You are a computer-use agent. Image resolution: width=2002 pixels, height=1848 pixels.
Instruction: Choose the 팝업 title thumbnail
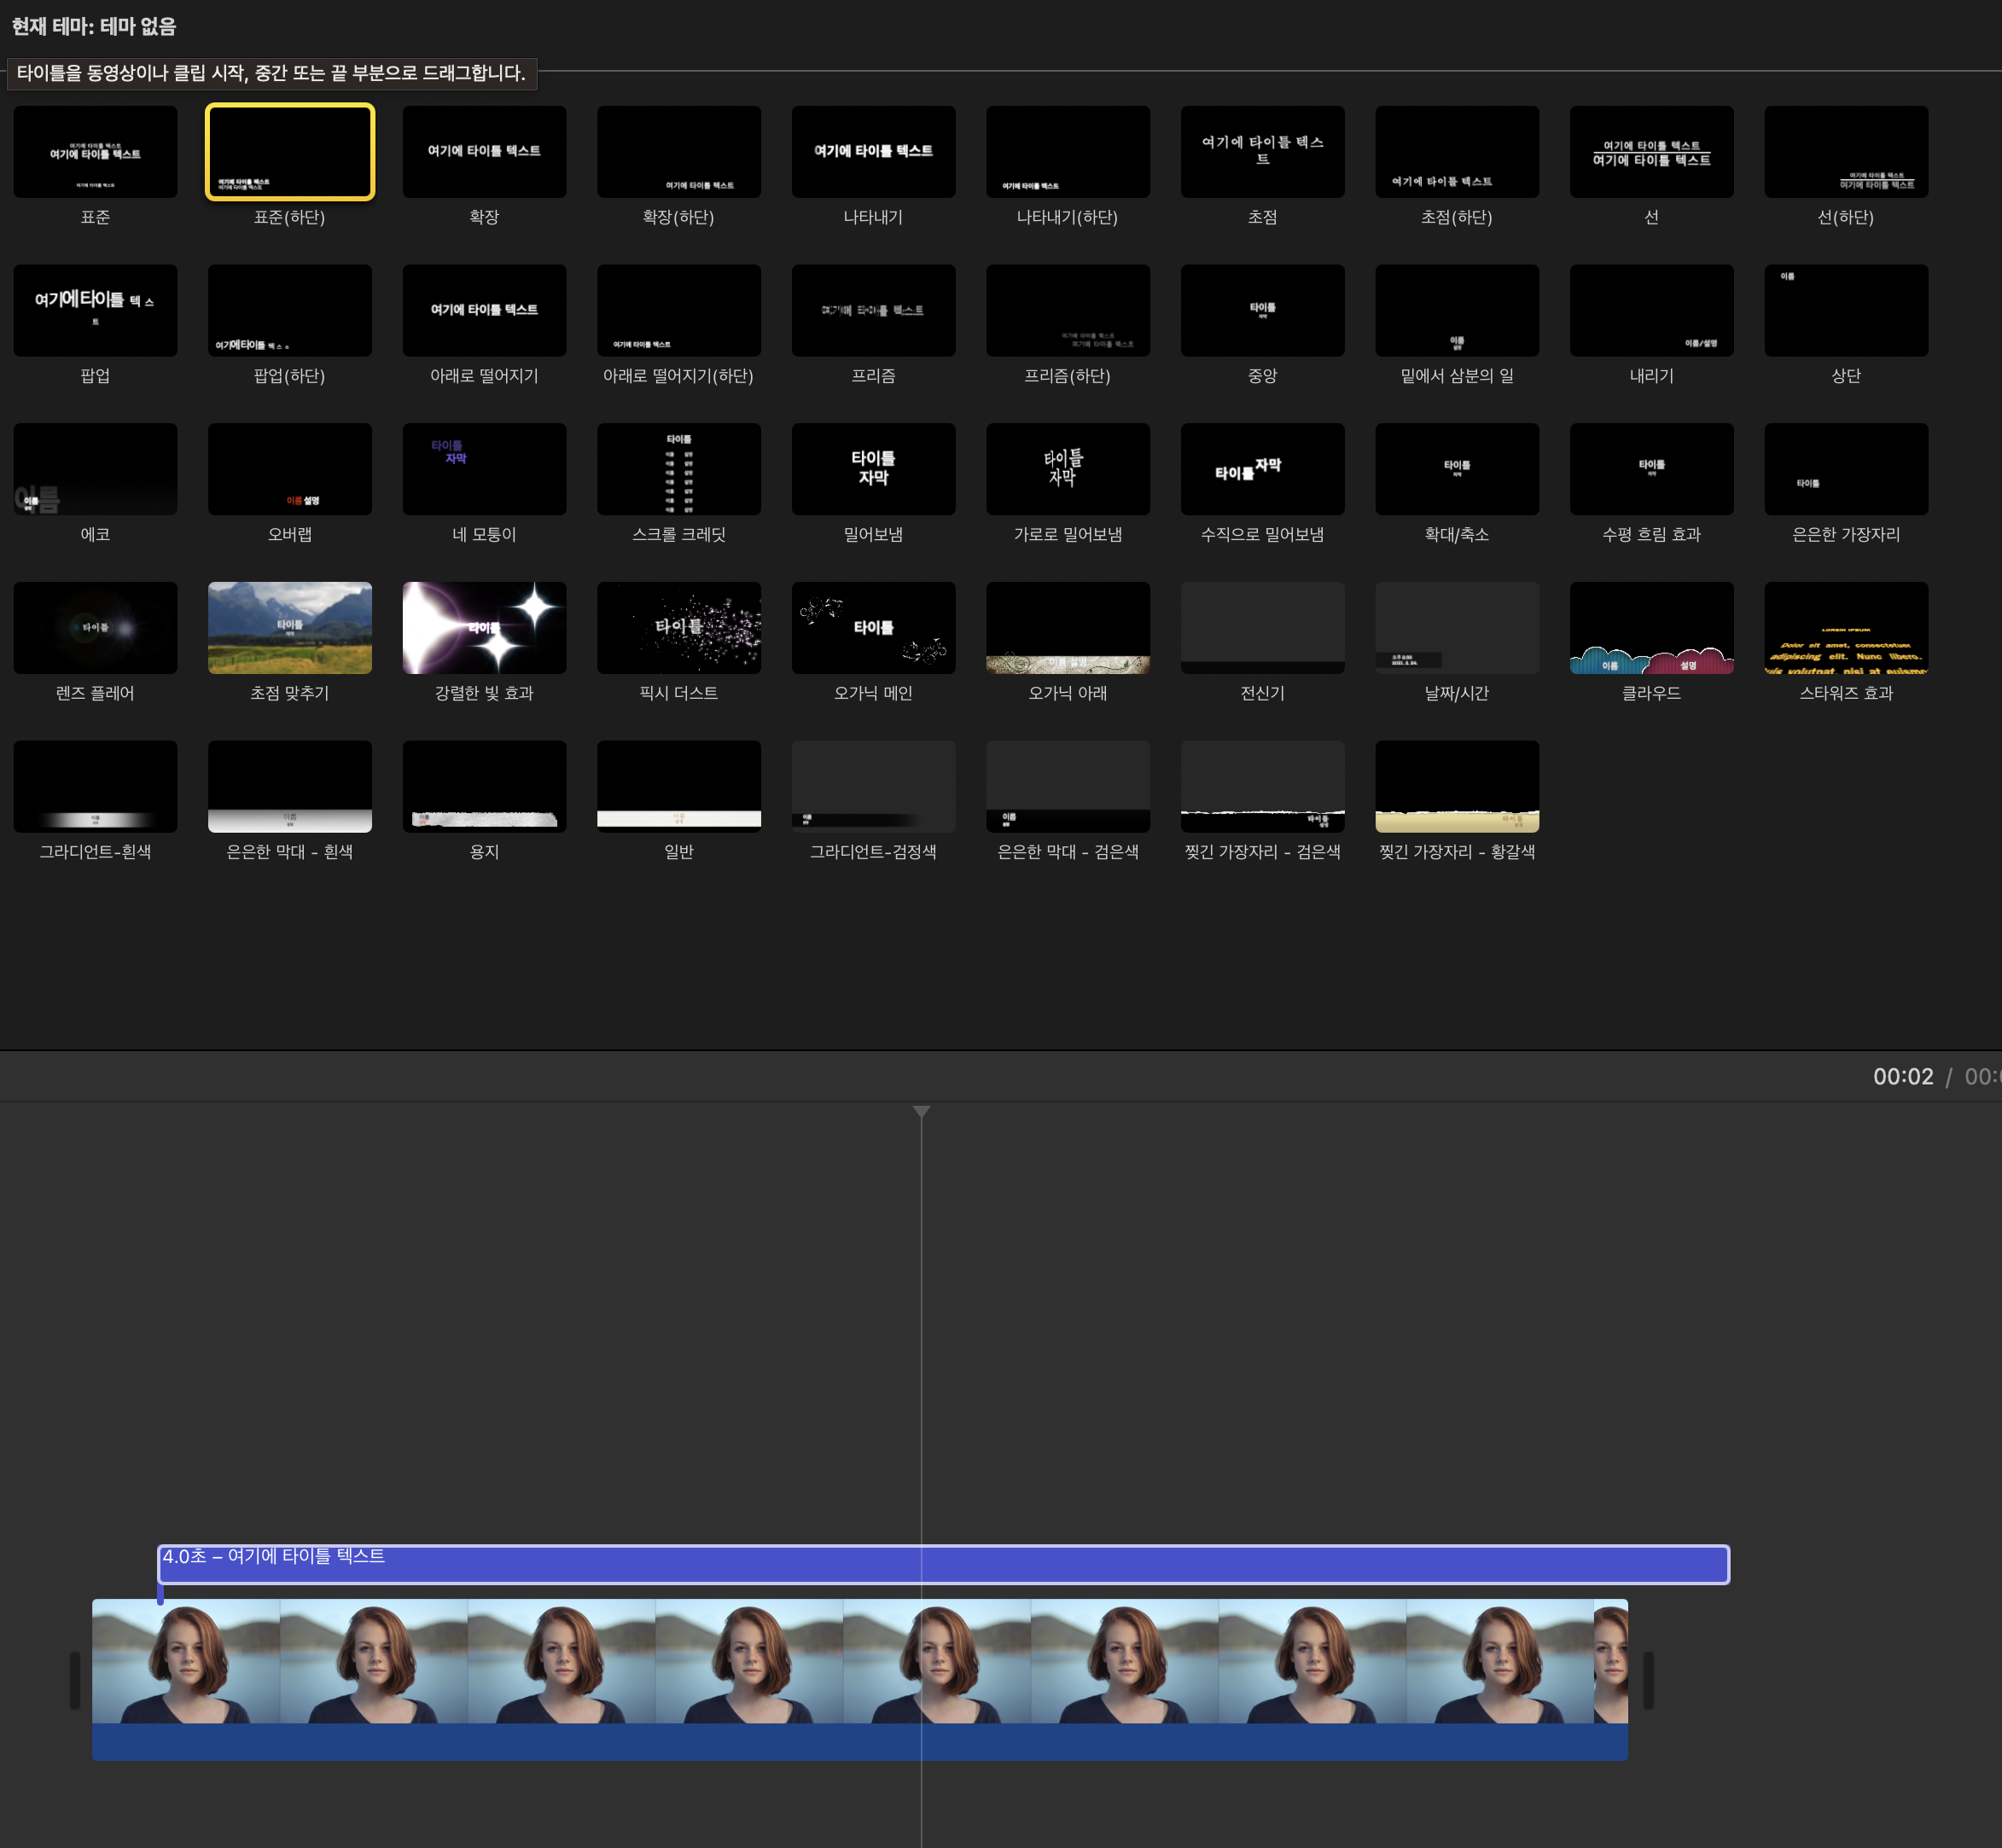click(x=95, y=310)
